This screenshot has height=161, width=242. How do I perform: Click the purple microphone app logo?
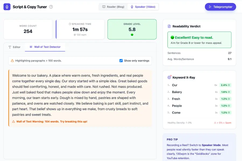click(7, 7)
